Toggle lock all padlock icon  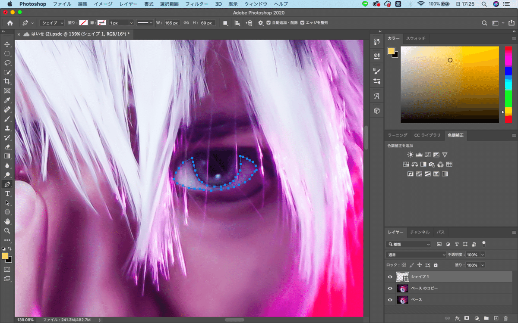point(436,265)
